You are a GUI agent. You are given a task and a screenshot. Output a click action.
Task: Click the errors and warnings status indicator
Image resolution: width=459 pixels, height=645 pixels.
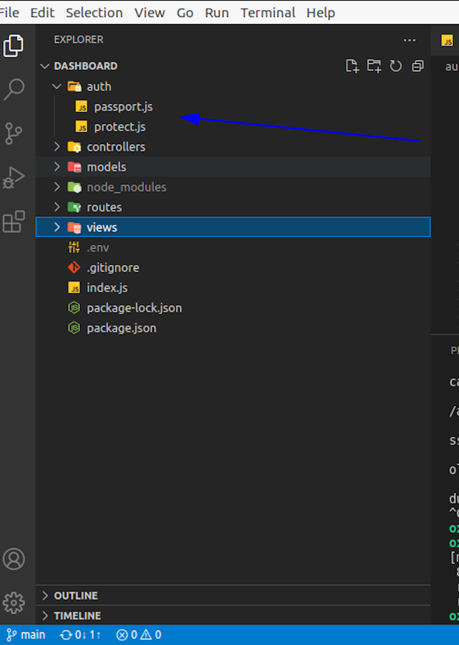[138, 634]
